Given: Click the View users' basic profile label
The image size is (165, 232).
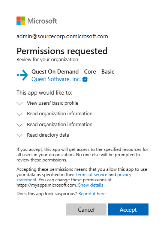Looking at the screenshot, I should coord(52,103).
